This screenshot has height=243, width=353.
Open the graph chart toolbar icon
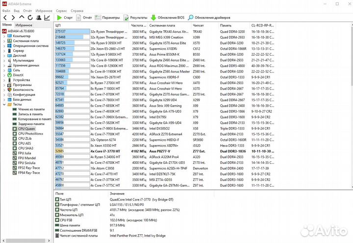47,18
